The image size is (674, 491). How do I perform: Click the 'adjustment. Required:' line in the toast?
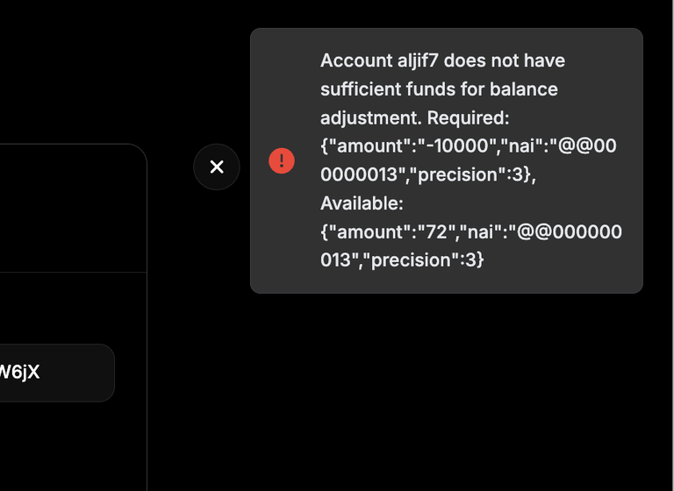[x=414, y=117]
